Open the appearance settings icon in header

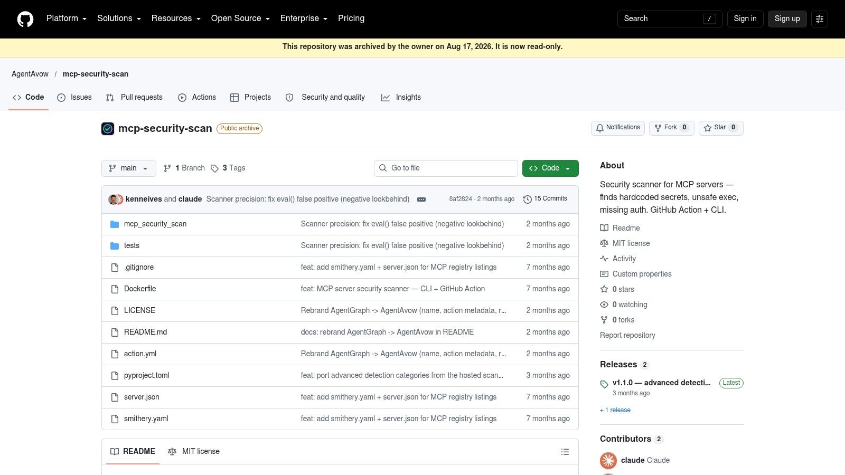tap(820, 19)
